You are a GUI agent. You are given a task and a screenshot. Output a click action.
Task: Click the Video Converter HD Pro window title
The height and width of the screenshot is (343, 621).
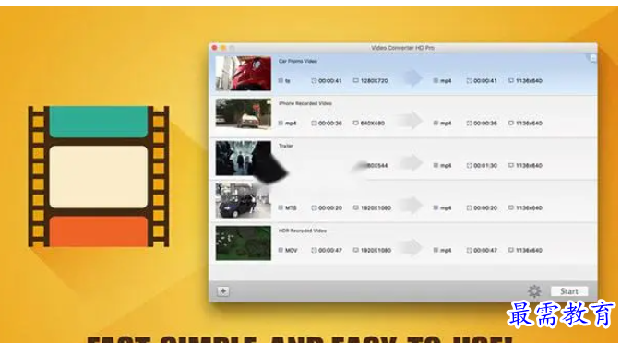pos(402,48)
